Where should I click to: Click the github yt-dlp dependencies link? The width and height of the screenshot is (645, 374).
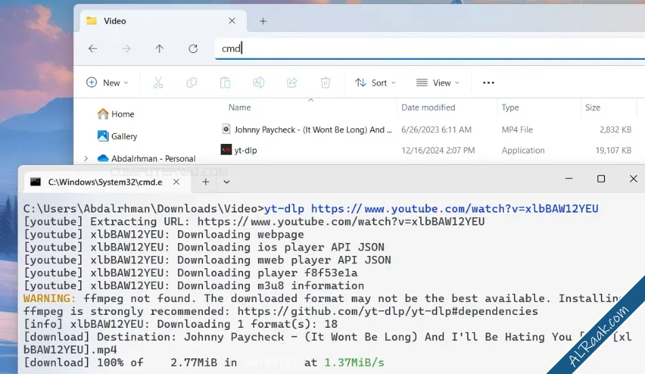pos(388,311)
